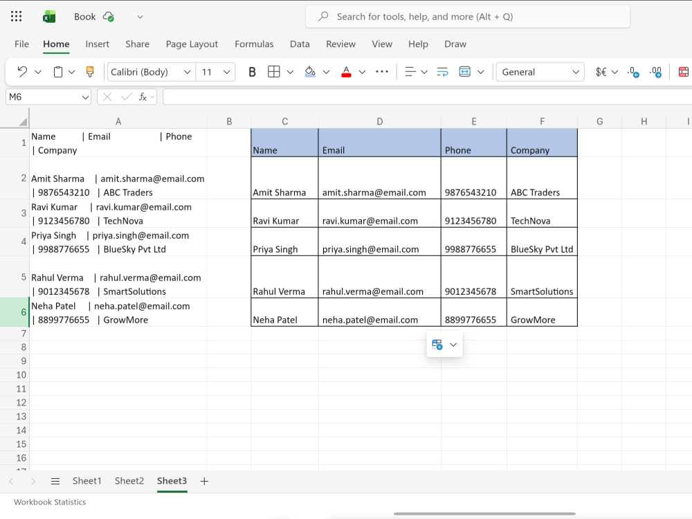This screenshot has height=519, width=692.
Task: Expand fill color dropdown arrow
Action: pyautogui.click(x=326, y=71)
